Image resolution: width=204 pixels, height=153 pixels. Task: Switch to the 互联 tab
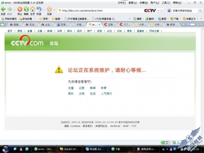pos(110,24)
